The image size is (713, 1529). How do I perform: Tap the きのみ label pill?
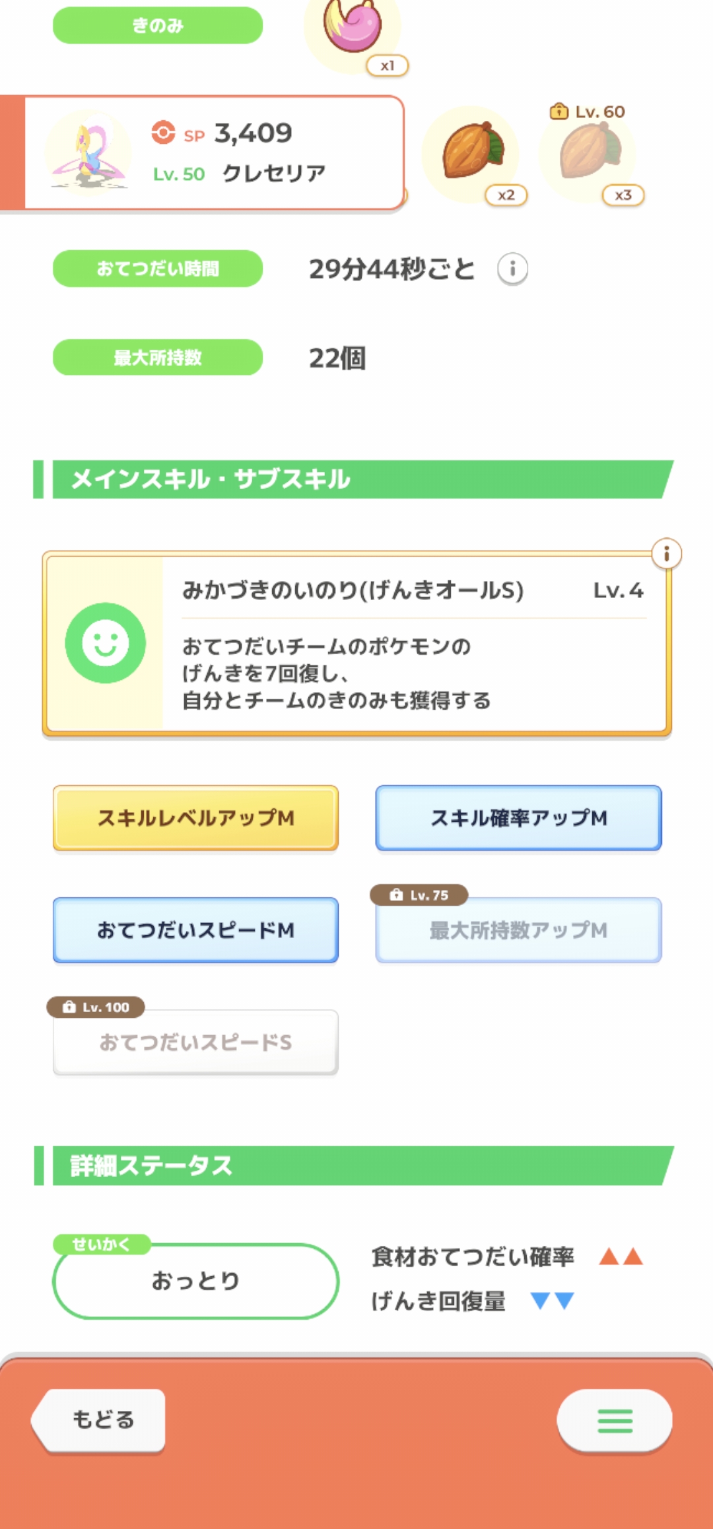[x=158, y=26]
